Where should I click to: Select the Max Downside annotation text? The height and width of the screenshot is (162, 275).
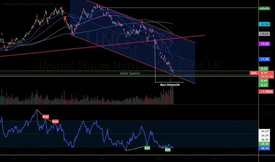click(x=170, y=85)
